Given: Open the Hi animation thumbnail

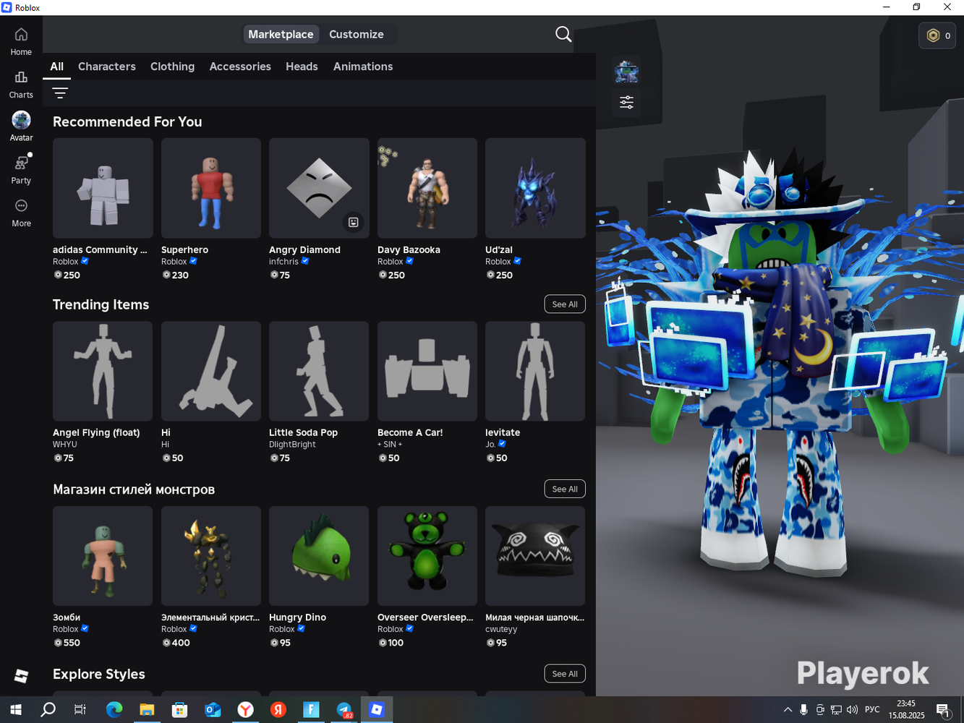Looking at the screenshot, I should pyautogui.click(x=211, y=372).
